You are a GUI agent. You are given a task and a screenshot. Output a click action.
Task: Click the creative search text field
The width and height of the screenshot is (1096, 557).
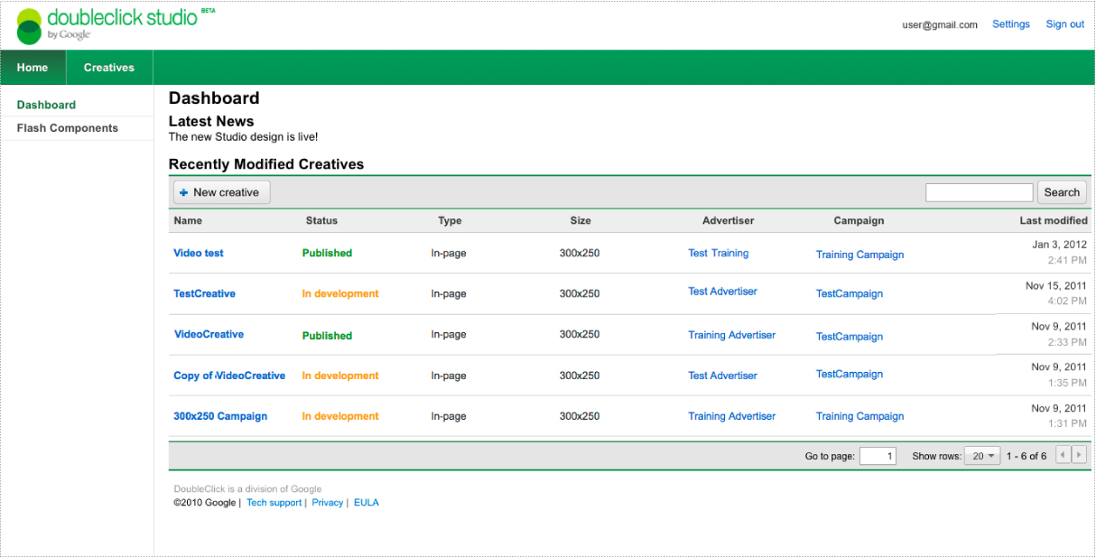coord(979,192)
